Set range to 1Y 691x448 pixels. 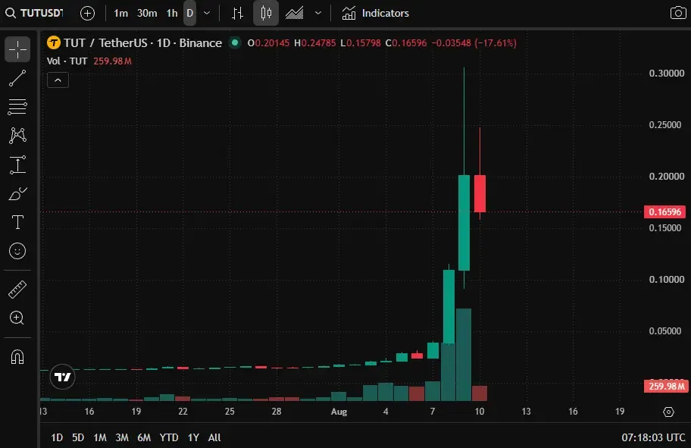tap(193, 437)
